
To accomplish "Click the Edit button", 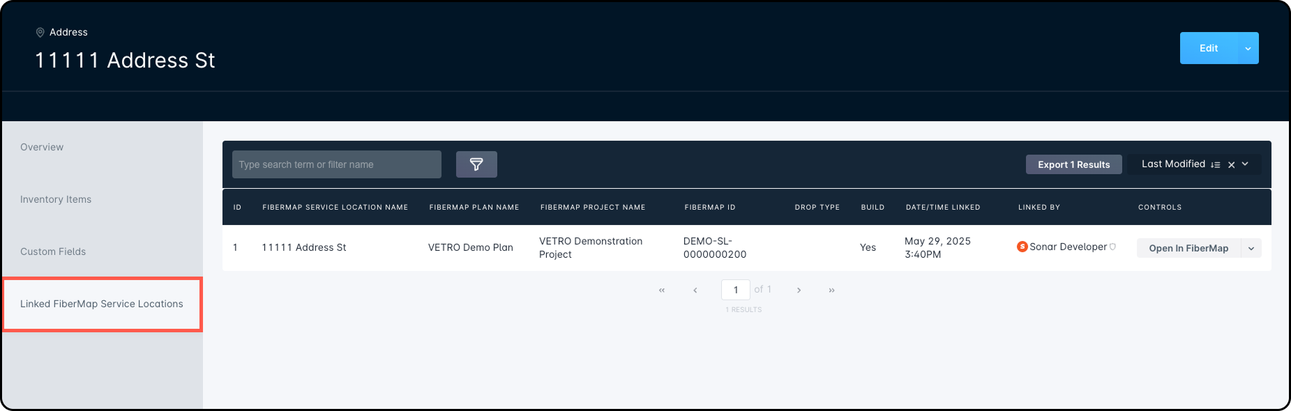I will point(1209,48).
